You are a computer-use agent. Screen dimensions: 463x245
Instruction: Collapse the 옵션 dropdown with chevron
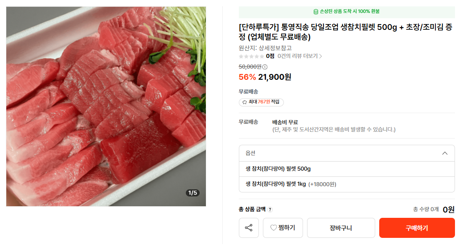[445, 153]
